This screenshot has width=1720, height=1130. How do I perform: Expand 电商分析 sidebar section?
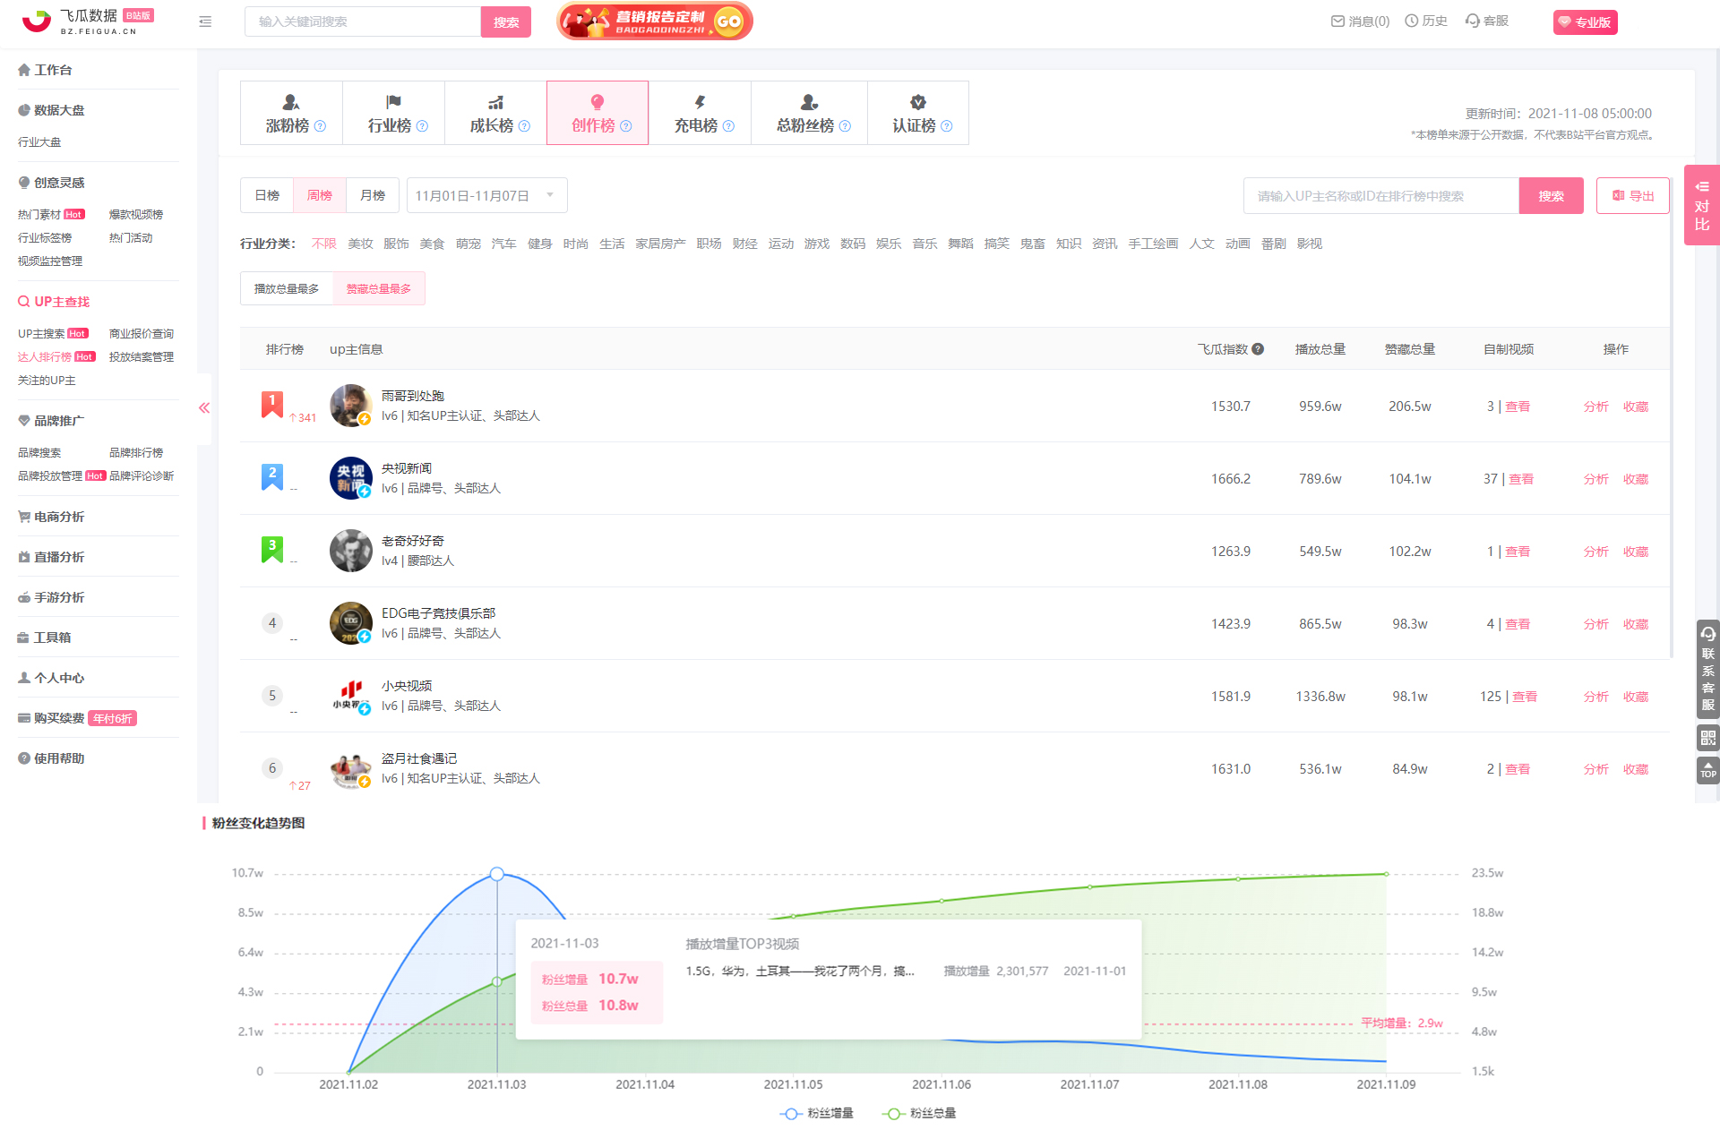pyautogui.click(x=59, y=517)
